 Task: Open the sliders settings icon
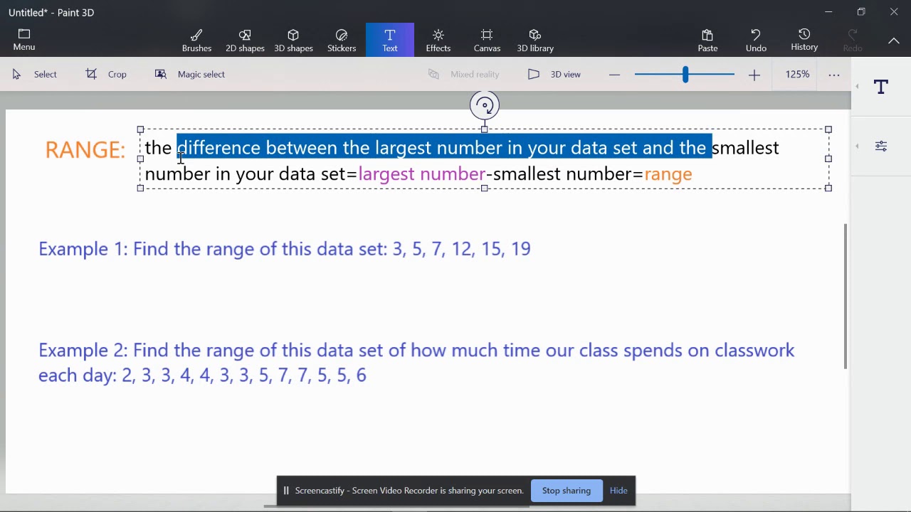[x=881, y=146]
